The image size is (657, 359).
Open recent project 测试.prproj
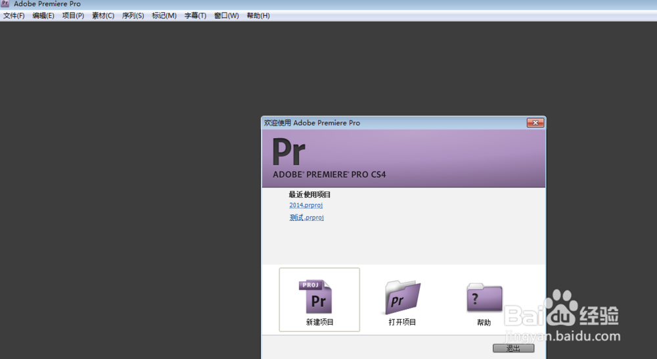(x=306, y=217)
